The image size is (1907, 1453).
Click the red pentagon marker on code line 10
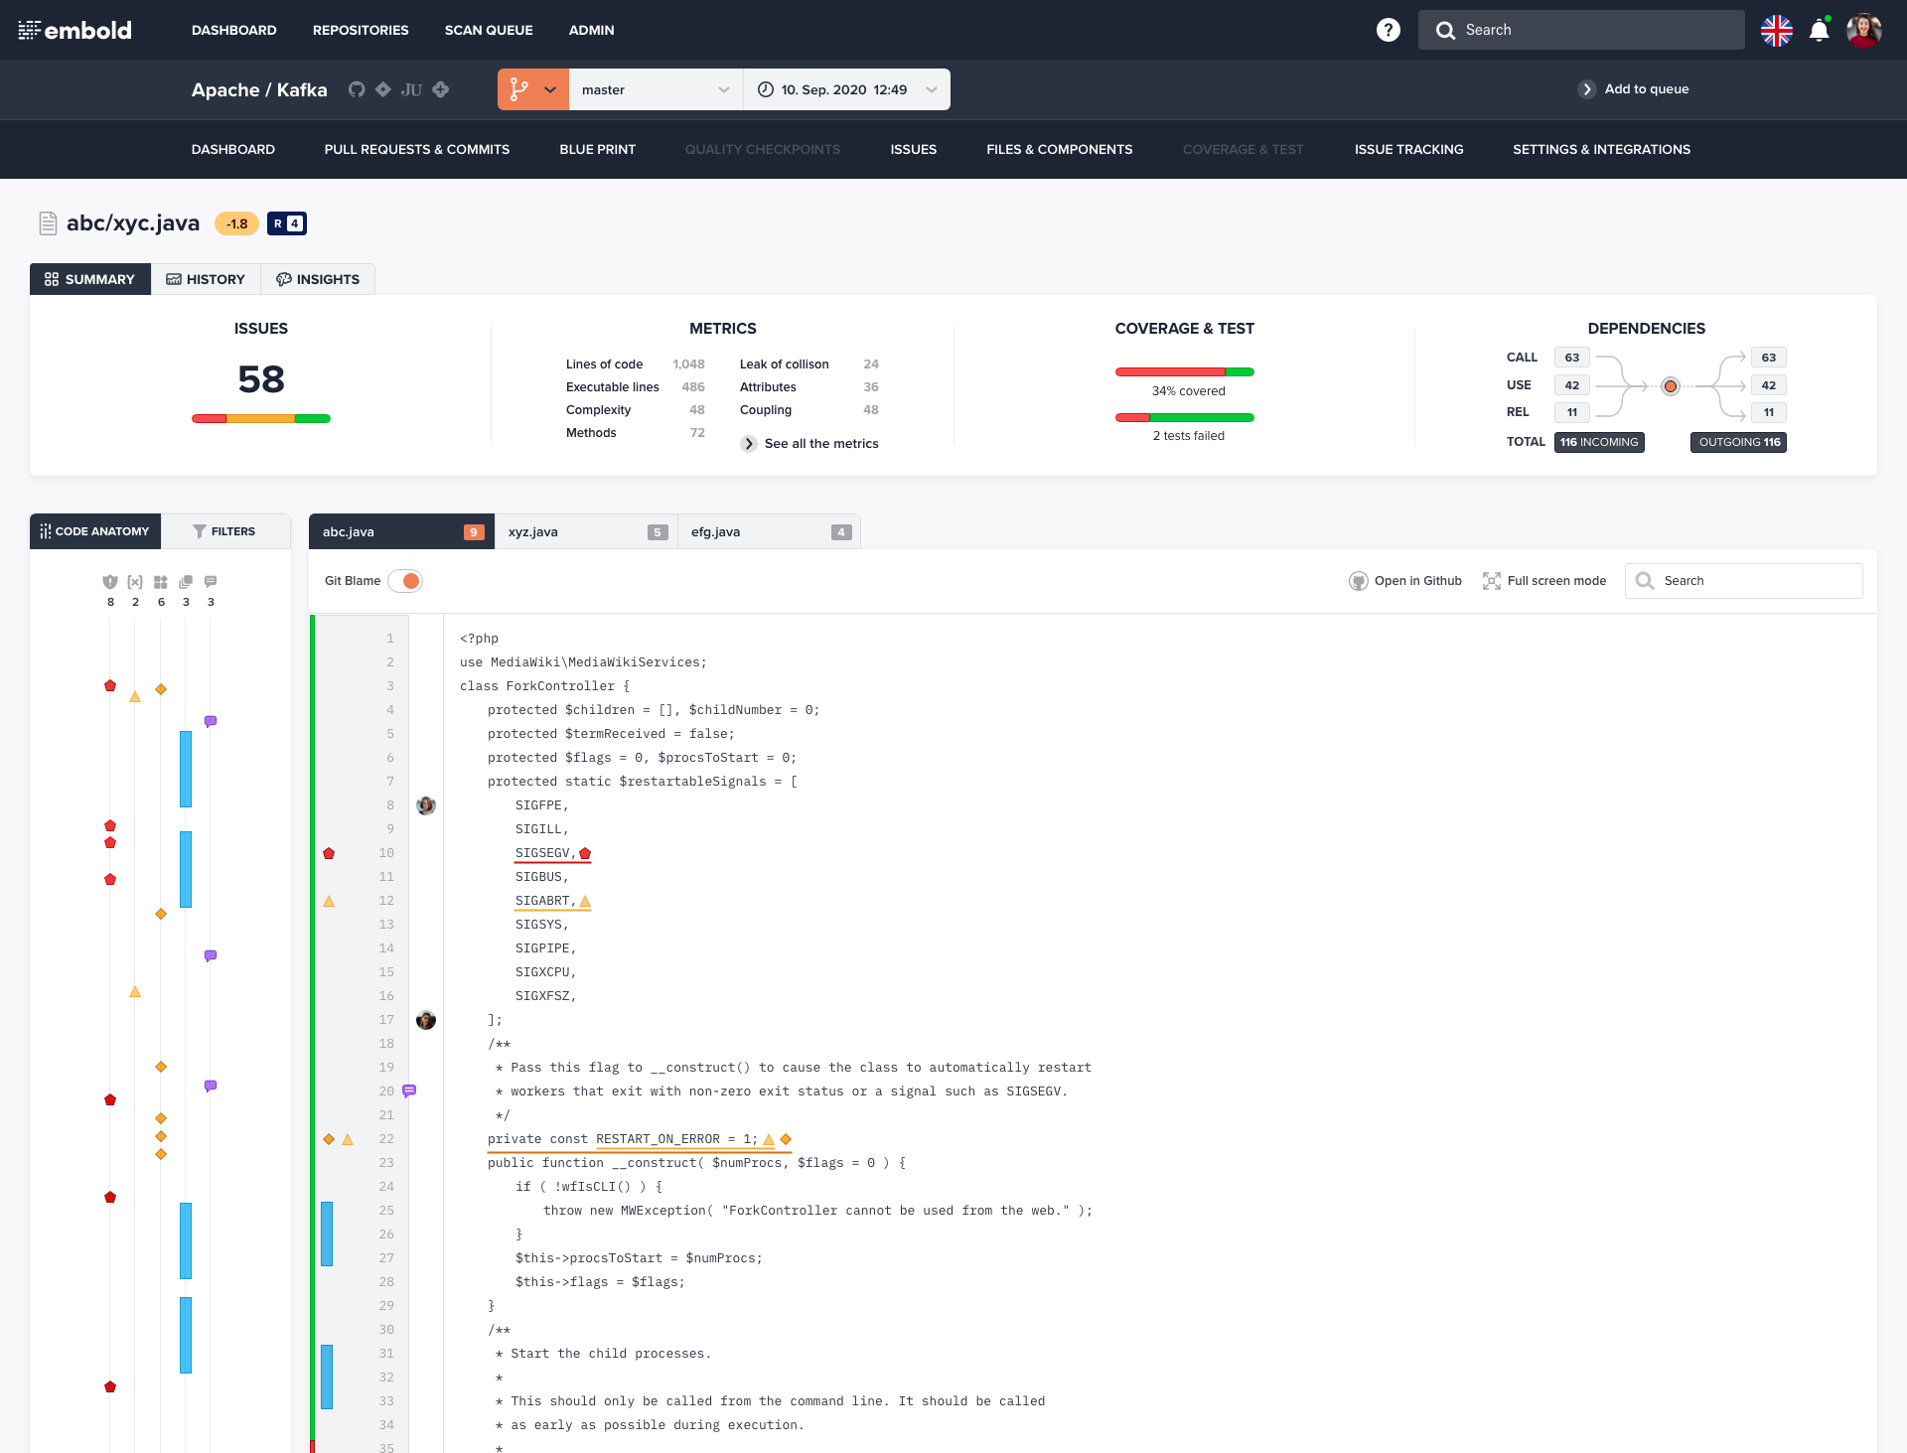329,853
